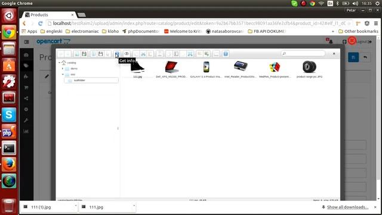The width and height of the screenshot is (382, 215).
Task: Upload files via file manager toolbar
Action: click(84, 54)
